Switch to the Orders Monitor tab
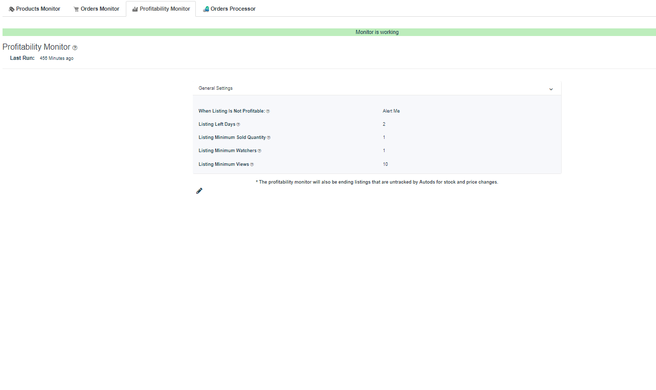 tap(96, 9)
